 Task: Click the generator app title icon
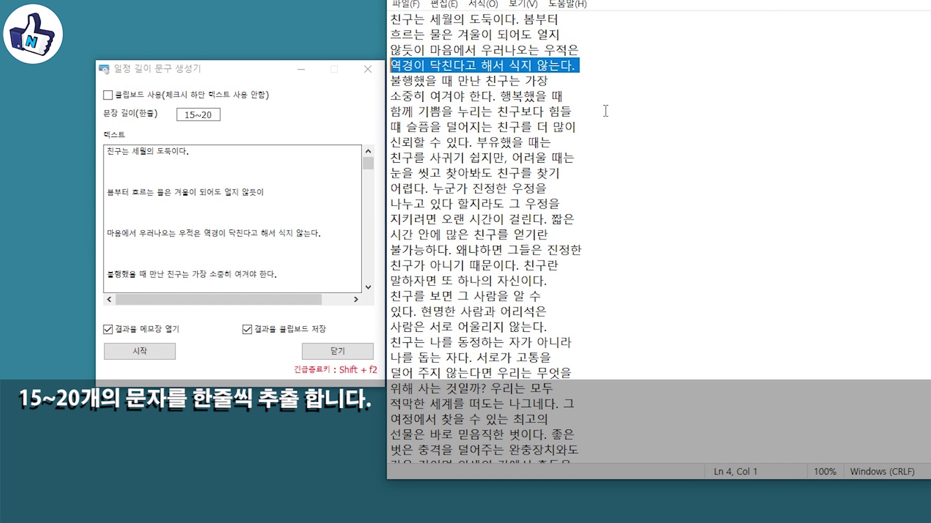coord(104,69)
